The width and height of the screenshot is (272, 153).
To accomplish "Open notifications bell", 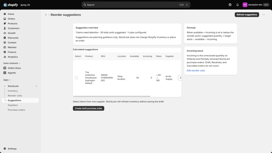I will [x=237, y=5].
